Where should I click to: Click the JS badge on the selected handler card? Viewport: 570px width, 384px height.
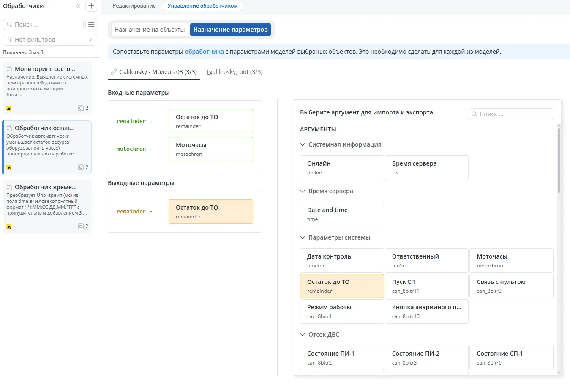point(8,167)
